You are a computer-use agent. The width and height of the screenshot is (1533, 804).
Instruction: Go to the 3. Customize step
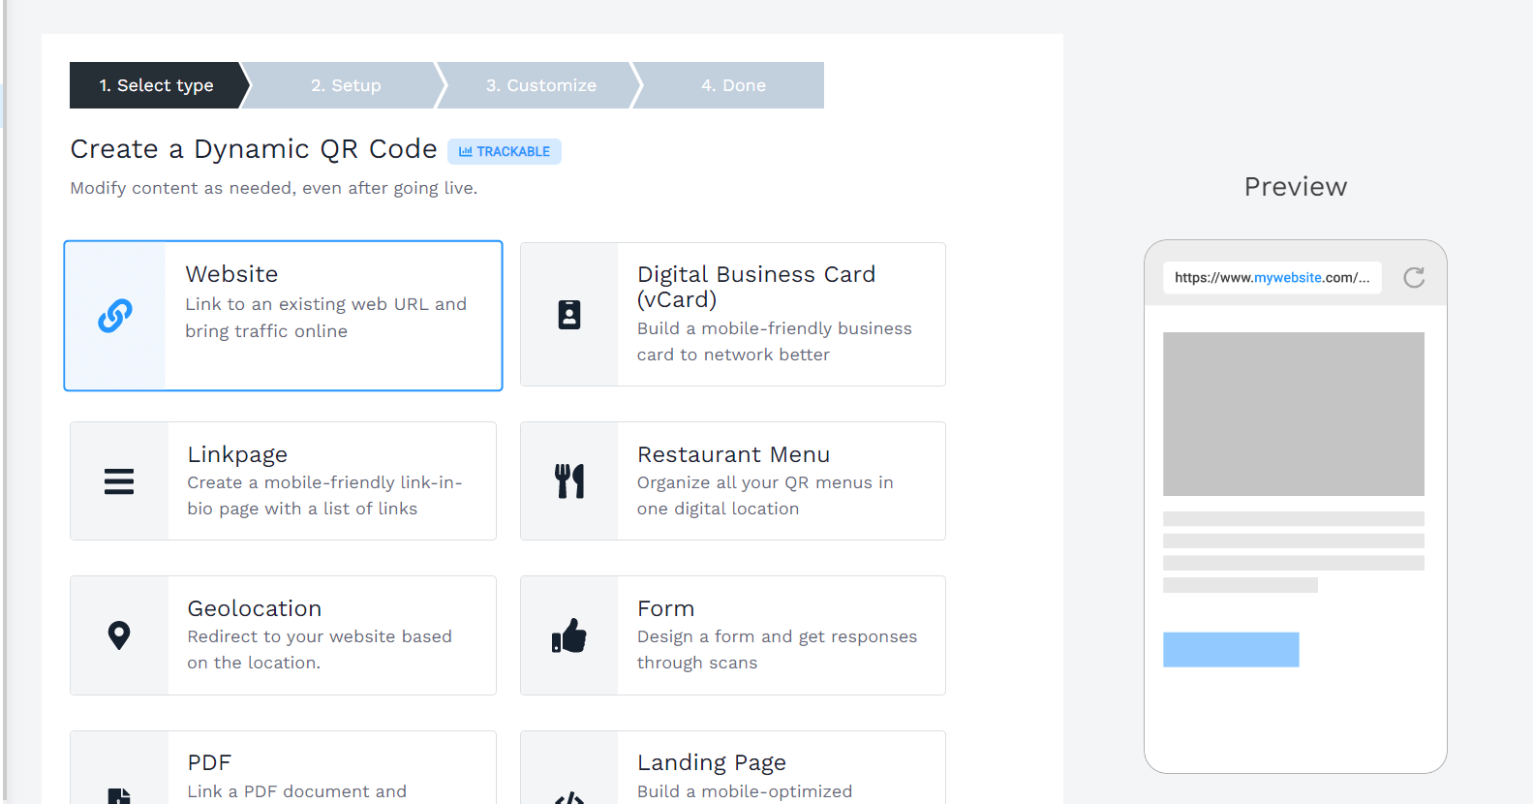click(x=541, y=85)
